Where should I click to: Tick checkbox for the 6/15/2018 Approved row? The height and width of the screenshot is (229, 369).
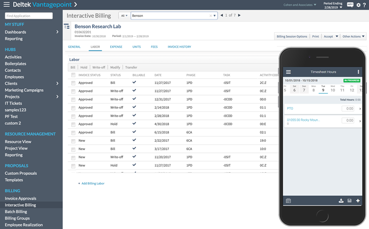click(73, 132)
